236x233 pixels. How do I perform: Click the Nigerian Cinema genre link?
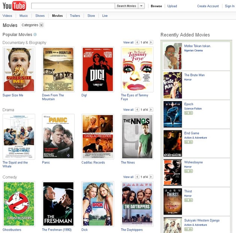click(x=193, y=50)
